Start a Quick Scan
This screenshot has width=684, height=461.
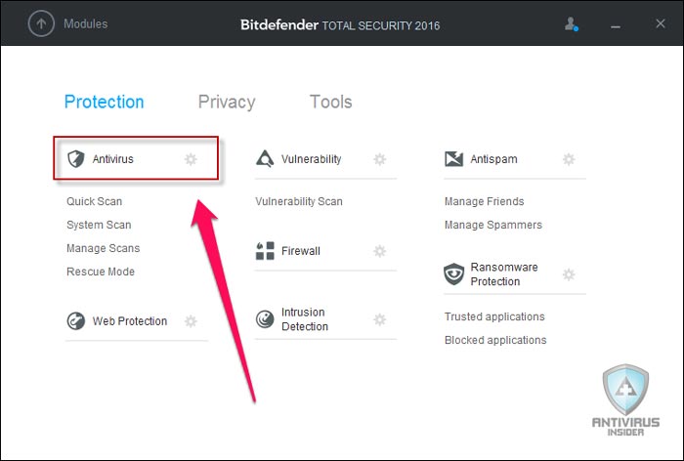click(94, 201)
